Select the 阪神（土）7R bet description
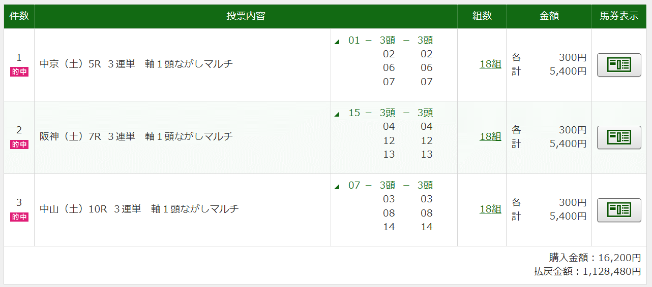 [x=136, y=137]
